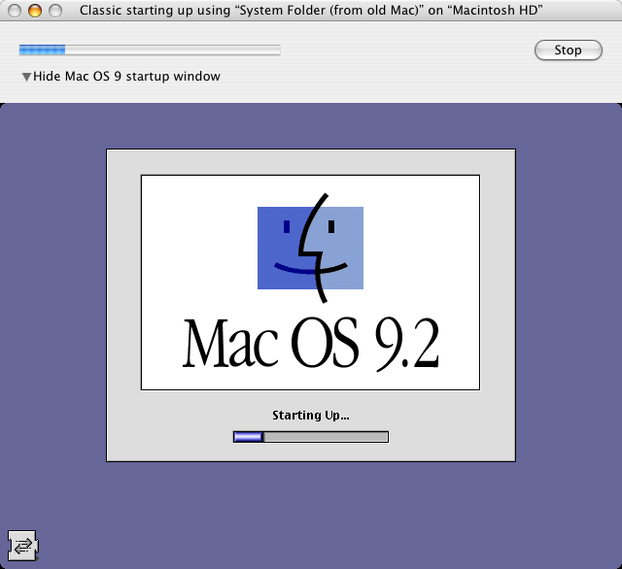Click the window title 'Classic starting up' text
622x569 pixels.
coord(311,10)
